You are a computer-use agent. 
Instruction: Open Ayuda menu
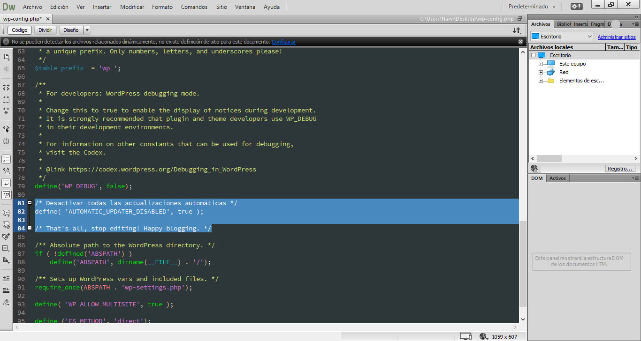click(x=272, y=7)
